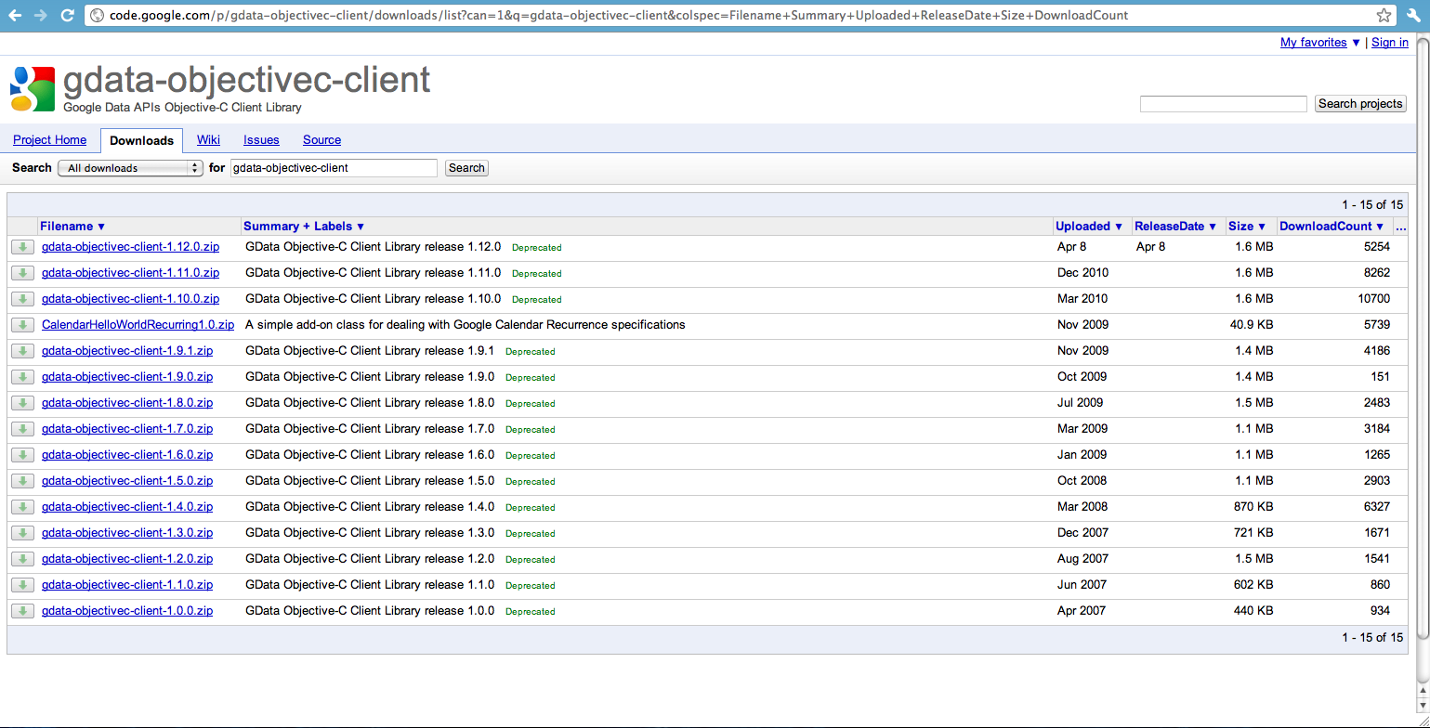Click the Jun 2007 uploaded date
The height and width of the screenshot is (728, 1430).
pos(1082,585)
